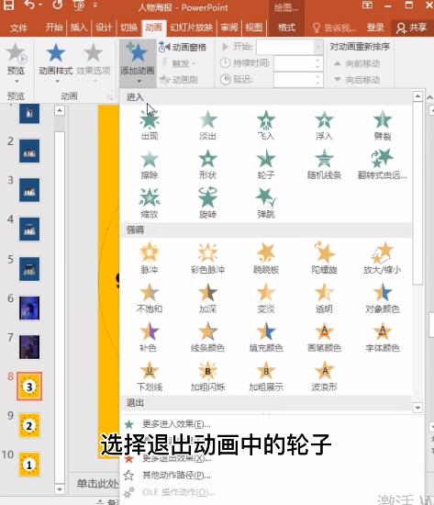Select the 淡出 entrance animation
The height and width of the screenshot is (505, 434).
tap(207, 125)
